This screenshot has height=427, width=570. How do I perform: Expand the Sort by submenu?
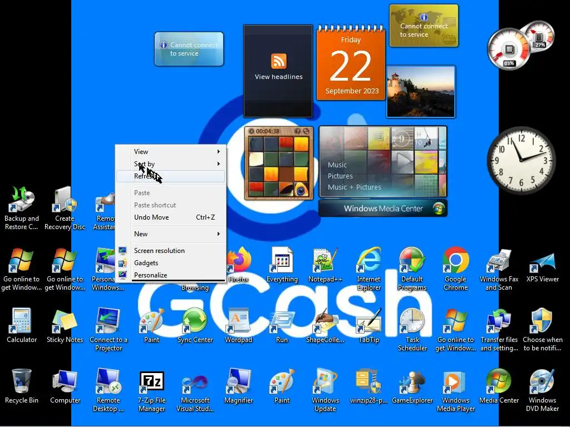[170, 164]
